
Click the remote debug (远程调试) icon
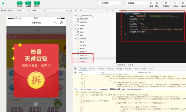[x=166, y=3]
